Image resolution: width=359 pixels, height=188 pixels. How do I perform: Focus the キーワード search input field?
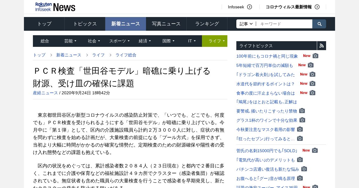pyautogui.click(x=284, y=24)
